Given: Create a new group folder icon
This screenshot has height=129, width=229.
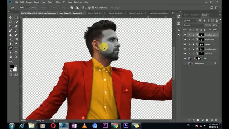Looking at the screenshot, I should point(207,120).
